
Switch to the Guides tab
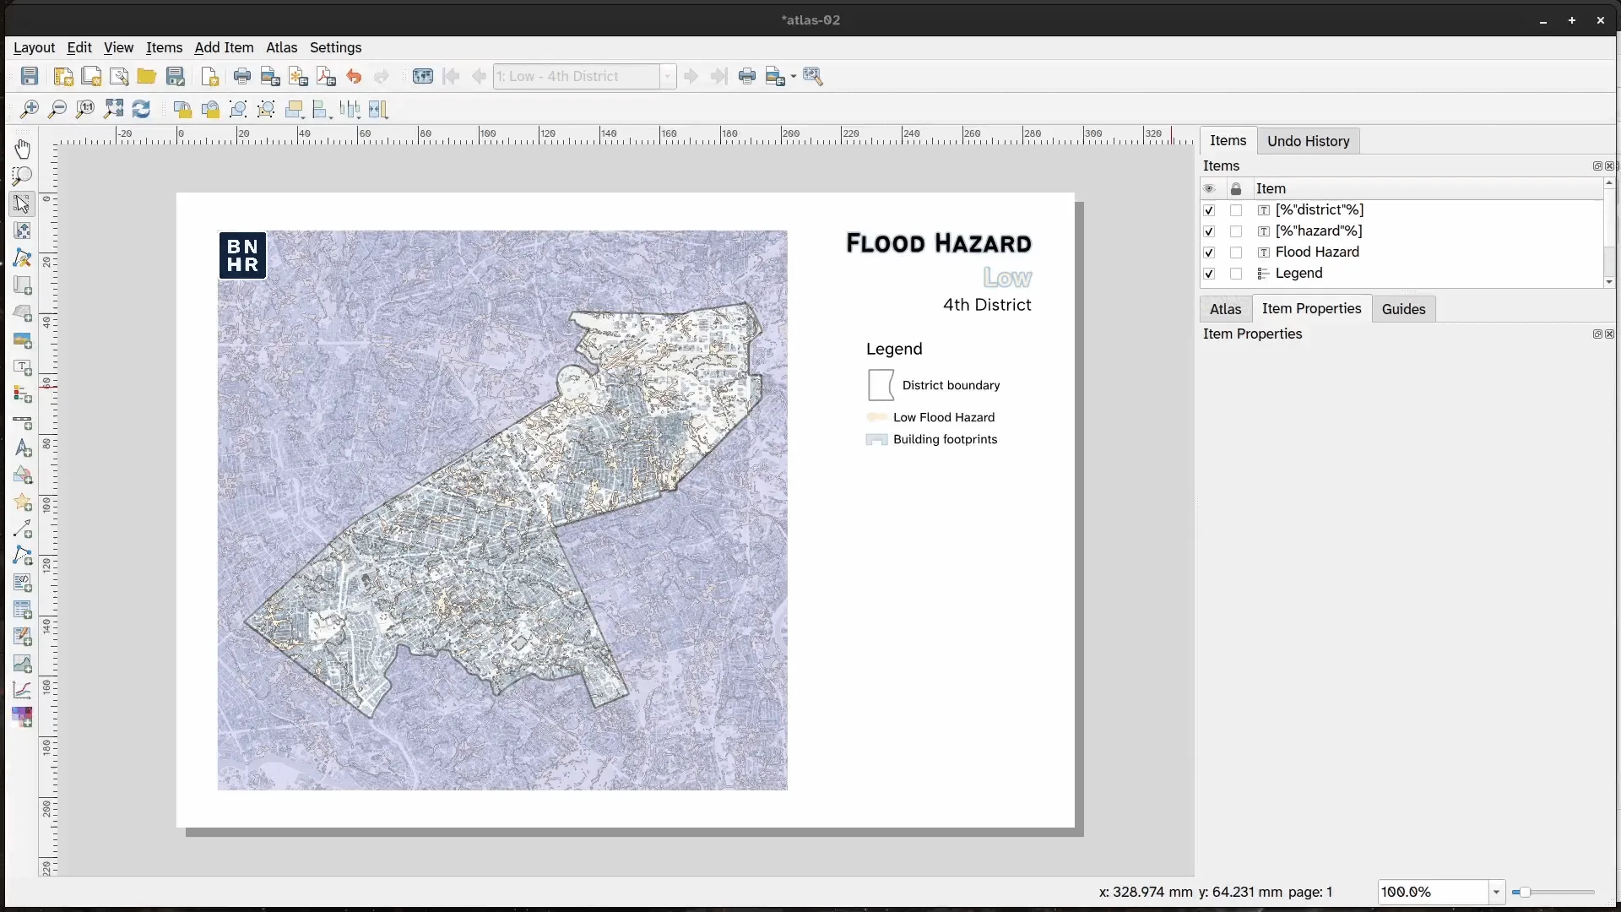[1403, 309]
